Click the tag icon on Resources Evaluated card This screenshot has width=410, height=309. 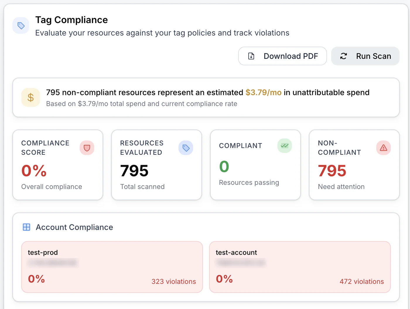pos(186,148)
